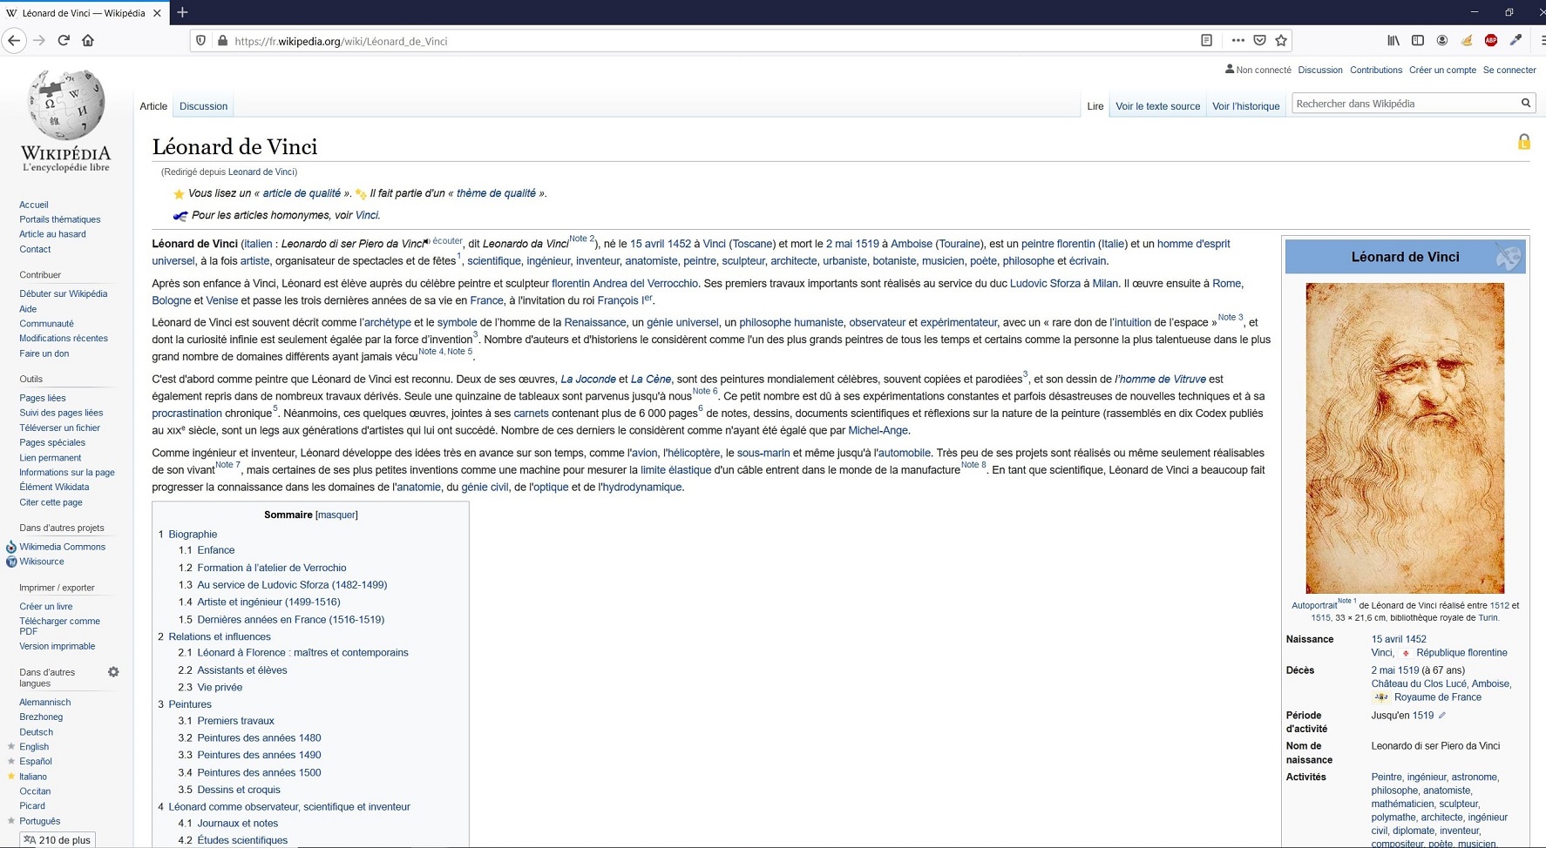Open the Leonardo self-portrait image
Screen dimensions: 1546x848
tap(1404, 438)
